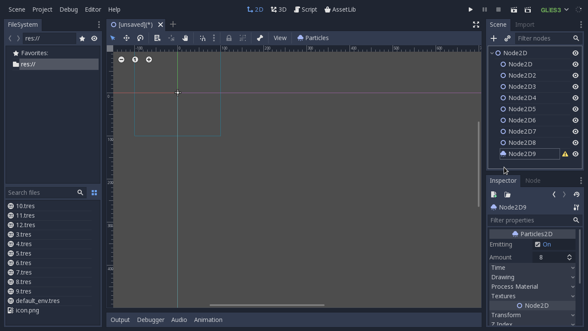Toggle Emitting off for the Particles2D

click(x=538, y=244)
